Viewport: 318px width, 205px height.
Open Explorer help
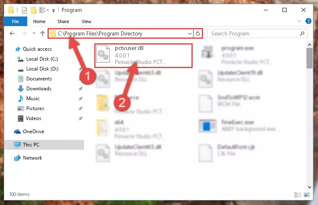tap(308, 21)
